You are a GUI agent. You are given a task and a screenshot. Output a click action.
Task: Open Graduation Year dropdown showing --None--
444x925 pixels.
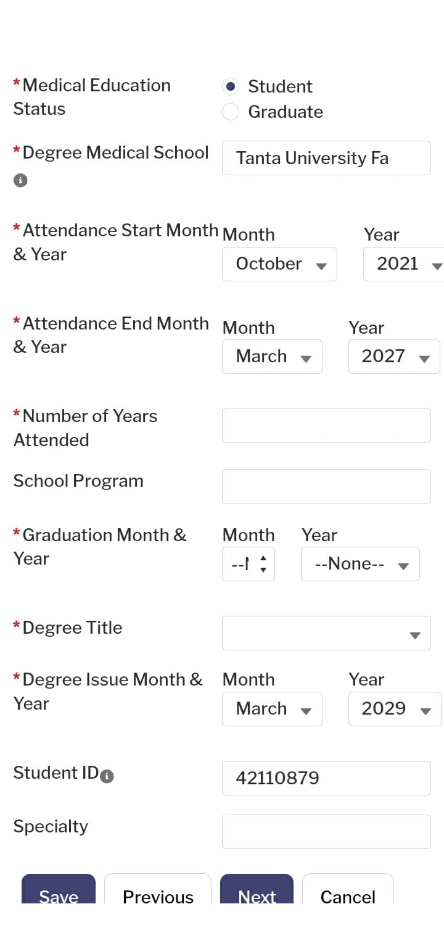pyautogui.click(x=360, y=564)
